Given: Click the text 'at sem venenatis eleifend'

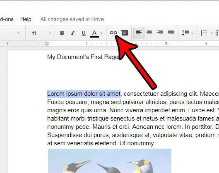Looking at the screenshot, I should click(82, 143).
